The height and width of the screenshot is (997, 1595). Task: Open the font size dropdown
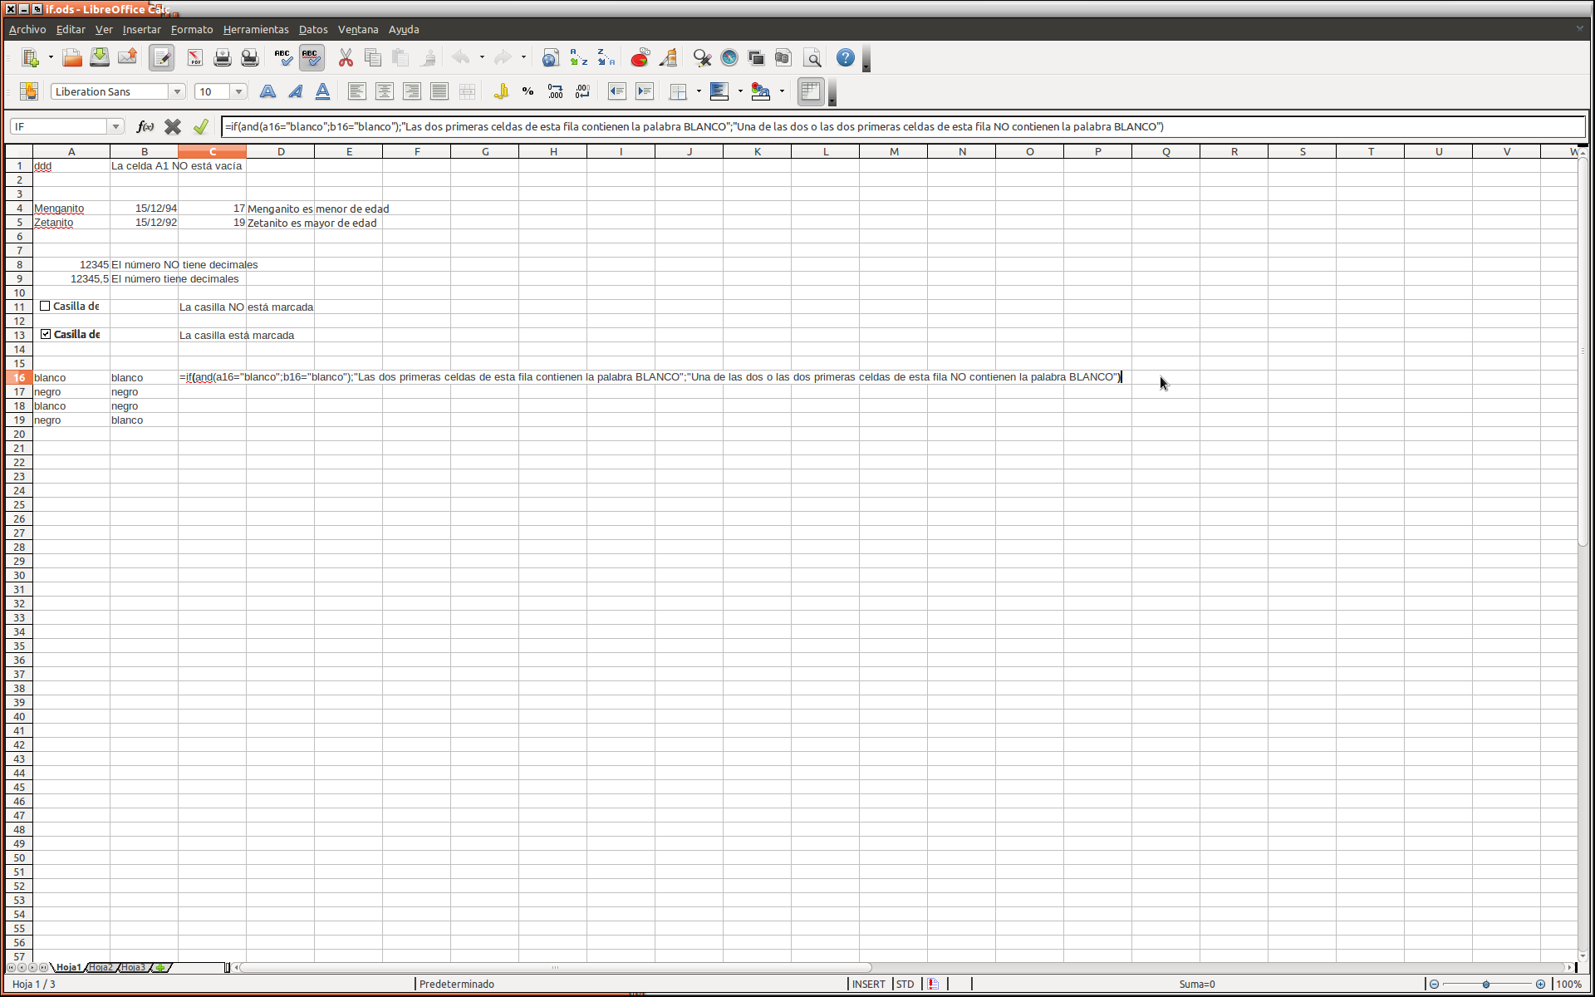click(x=238, y=92)
